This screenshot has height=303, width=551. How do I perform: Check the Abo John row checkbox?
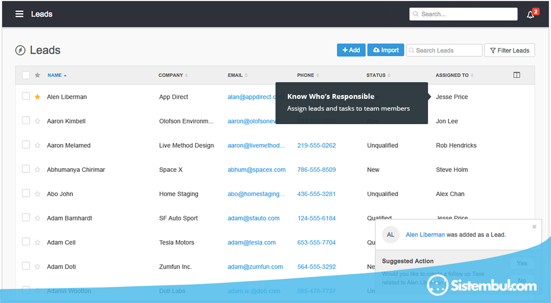26,193
